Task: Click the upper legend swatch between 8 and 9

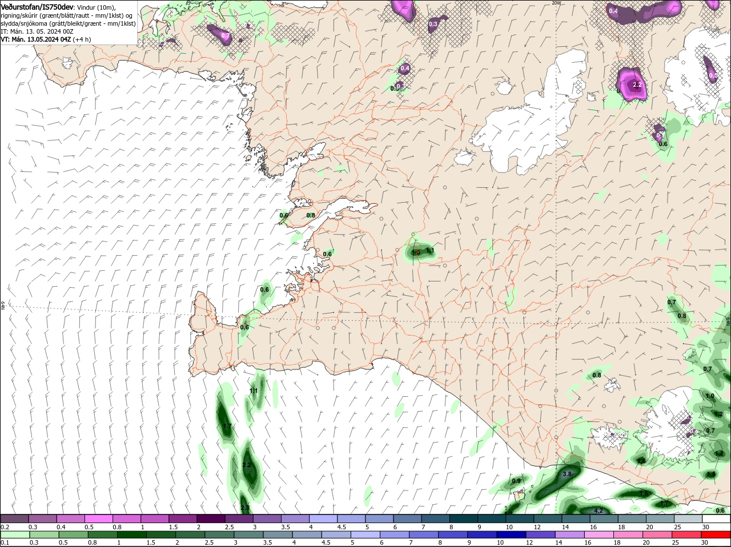Action: (465, 518)
